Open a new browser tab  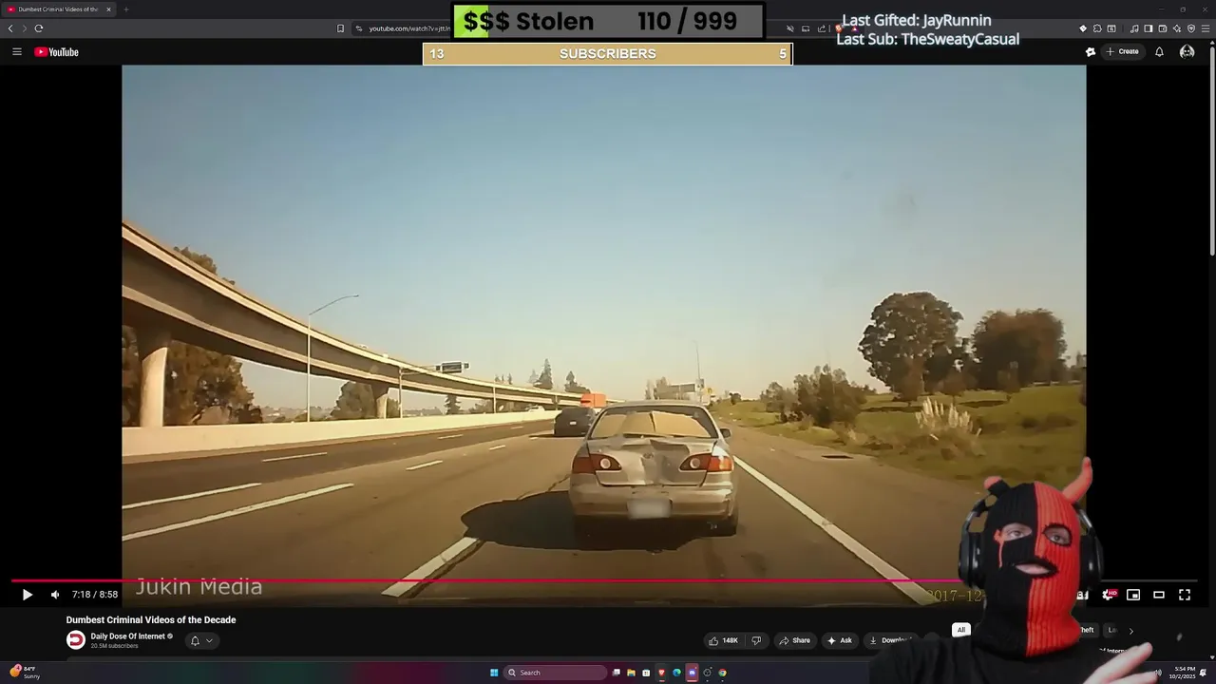tap(125, 9)
